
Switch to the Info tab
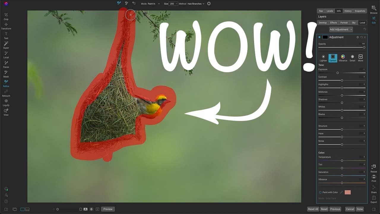[339, 11]
